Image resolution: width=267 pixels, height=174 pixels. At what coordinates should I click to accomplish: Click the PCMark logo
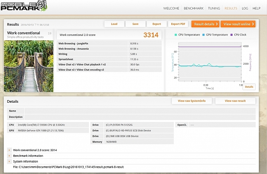click(23, 6)
